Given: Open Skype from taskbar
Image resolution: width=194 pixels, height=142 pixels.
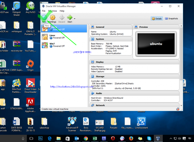Looking at the screenshot, I should 149,138.
